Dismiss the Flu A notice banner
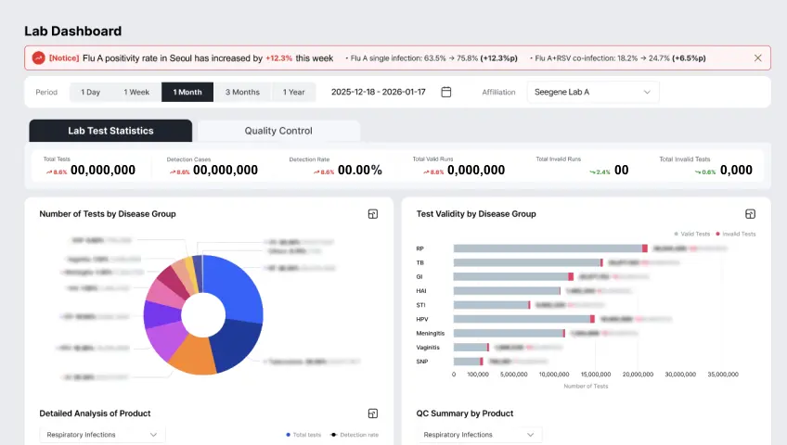This screenshot has height=445, width=787. pyautogui.click(x=758, y=58)
